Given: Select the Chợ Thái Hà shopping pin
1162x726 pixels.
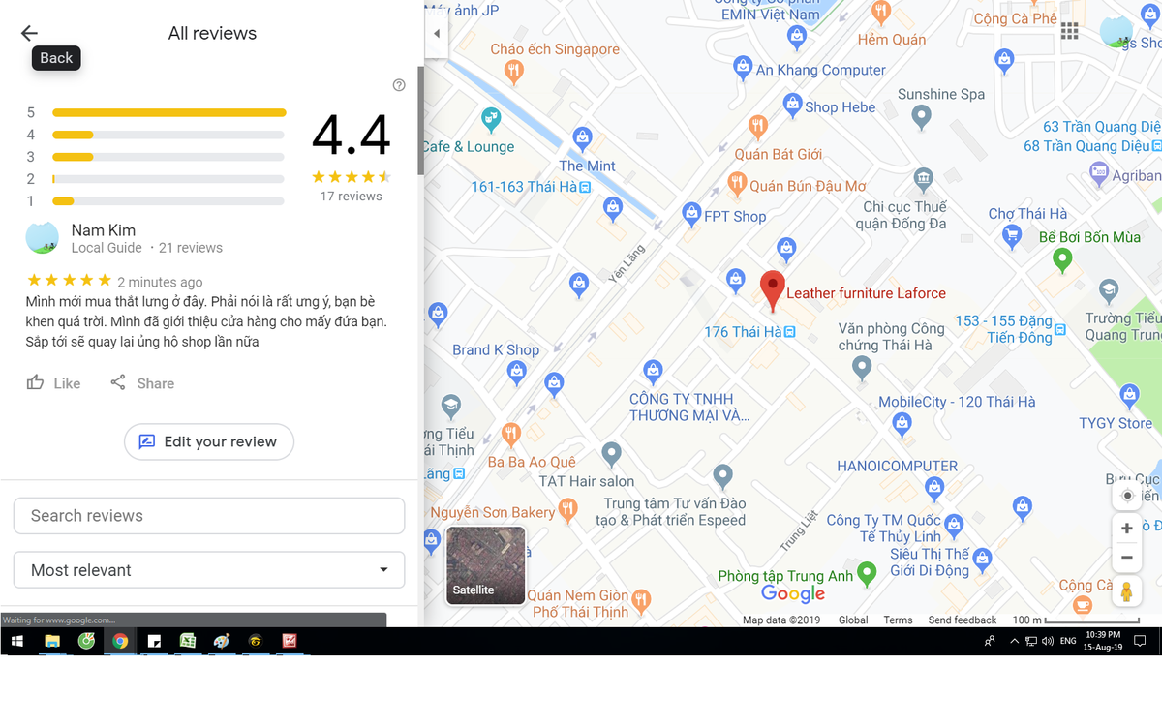Looking at the screenshot, I should pyautogui.click(x=1013, y=234).
